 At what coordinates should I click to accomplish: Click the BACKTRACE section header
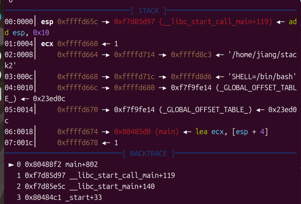148,154
